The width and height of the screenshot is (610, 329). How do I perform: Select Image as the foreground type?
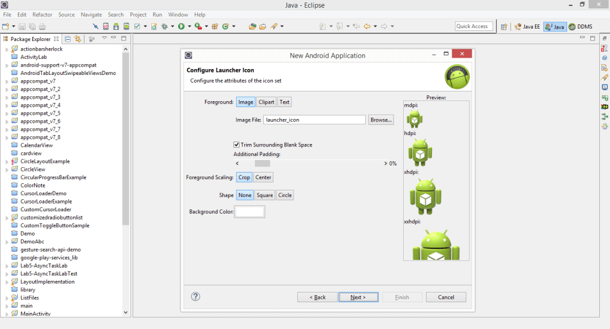pyautogui.click(x=245, y=102)
